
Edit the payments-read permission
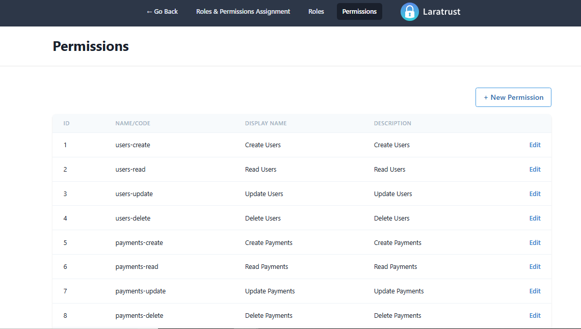(x=535, y=267)
